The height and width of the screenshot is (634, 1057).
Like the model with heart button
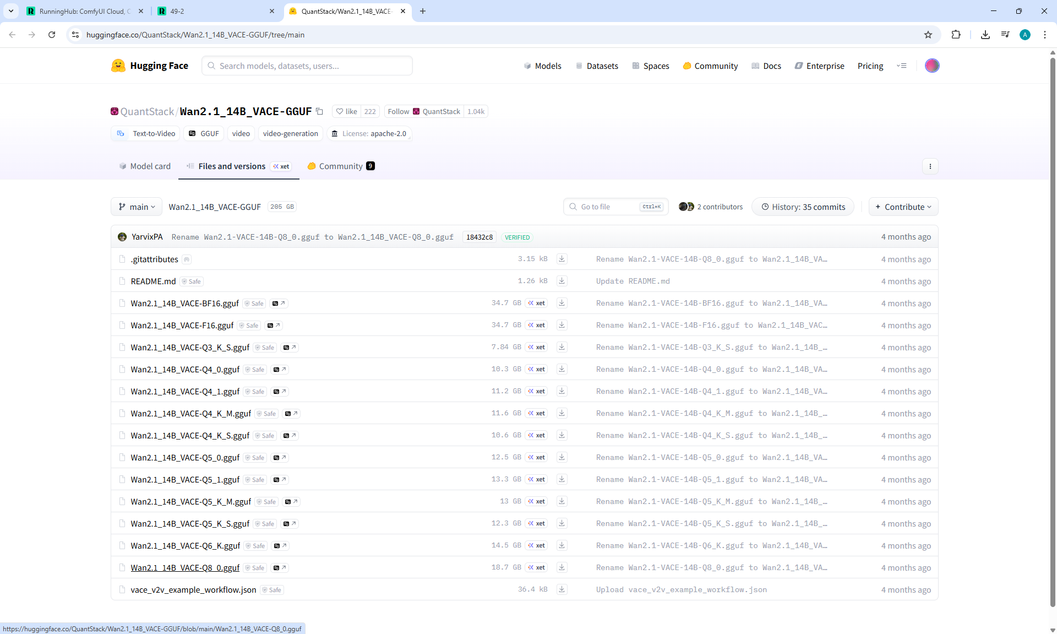pos(347,111)
